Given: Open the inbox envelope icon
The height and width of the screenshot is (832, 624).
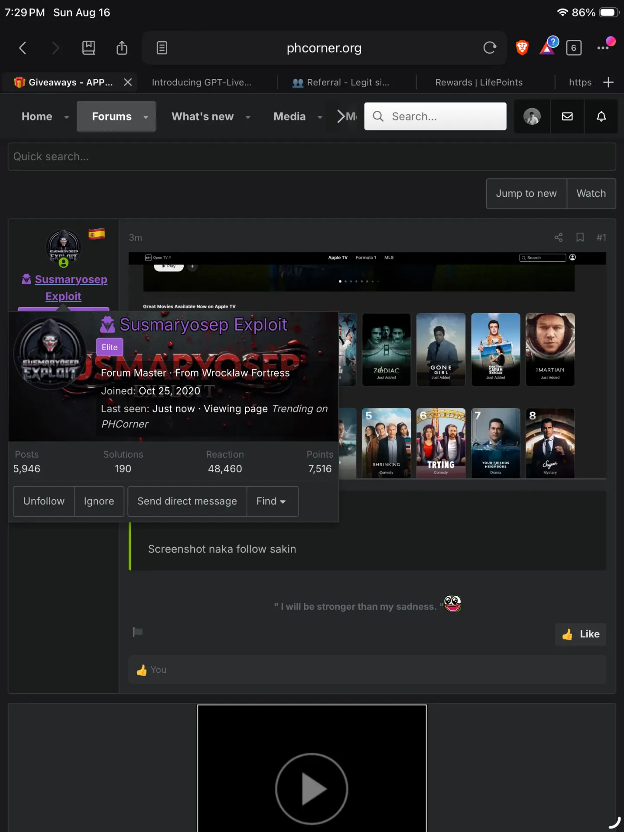Looking at the screenshot, I should [567, 116].
